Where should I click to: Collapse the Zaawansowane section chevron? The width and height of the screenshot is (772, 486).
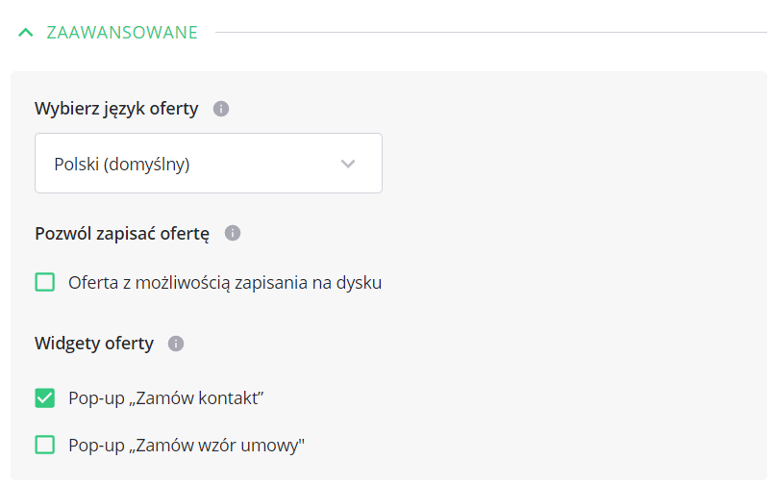point(26,33)
